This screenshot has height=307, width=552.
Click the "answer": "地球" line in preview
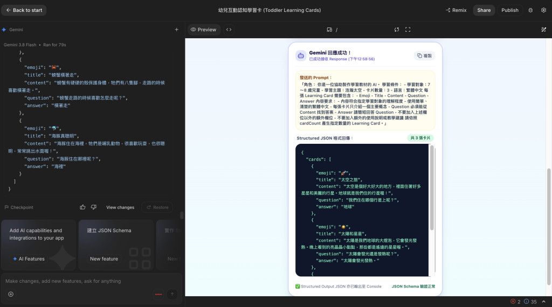(335, 207)
